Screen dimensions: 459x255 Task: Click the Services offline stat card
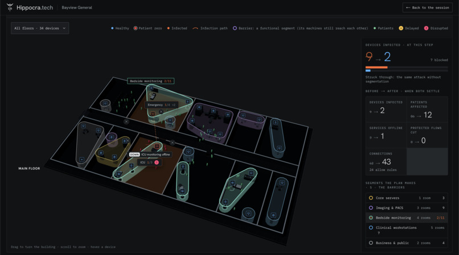[x=386, y=135]
